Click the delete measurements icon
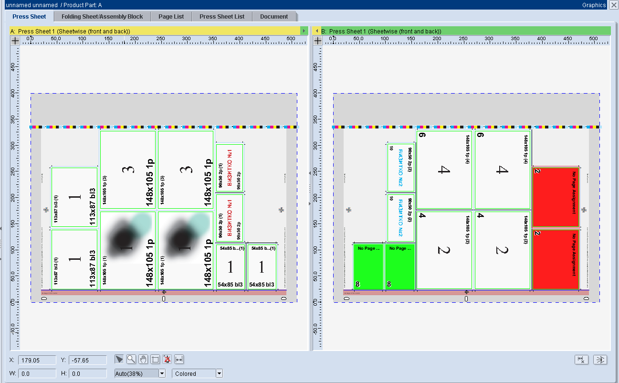This screenshot has height=383, width=619. pos(581,360)
